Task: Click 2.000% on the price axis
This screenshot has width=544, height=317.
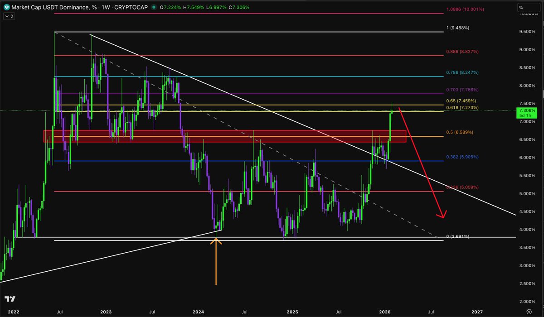Action: [x=528, y=302]
